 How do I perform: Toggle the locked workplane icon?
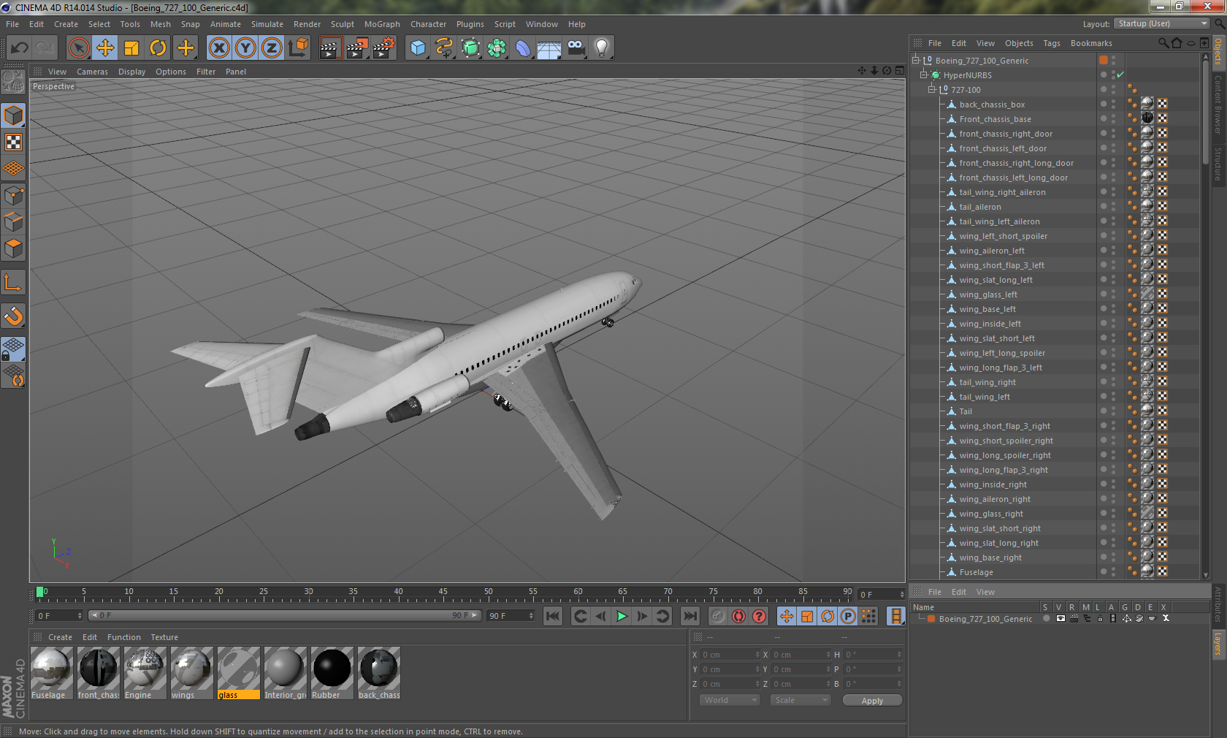[x=14, y=349]
